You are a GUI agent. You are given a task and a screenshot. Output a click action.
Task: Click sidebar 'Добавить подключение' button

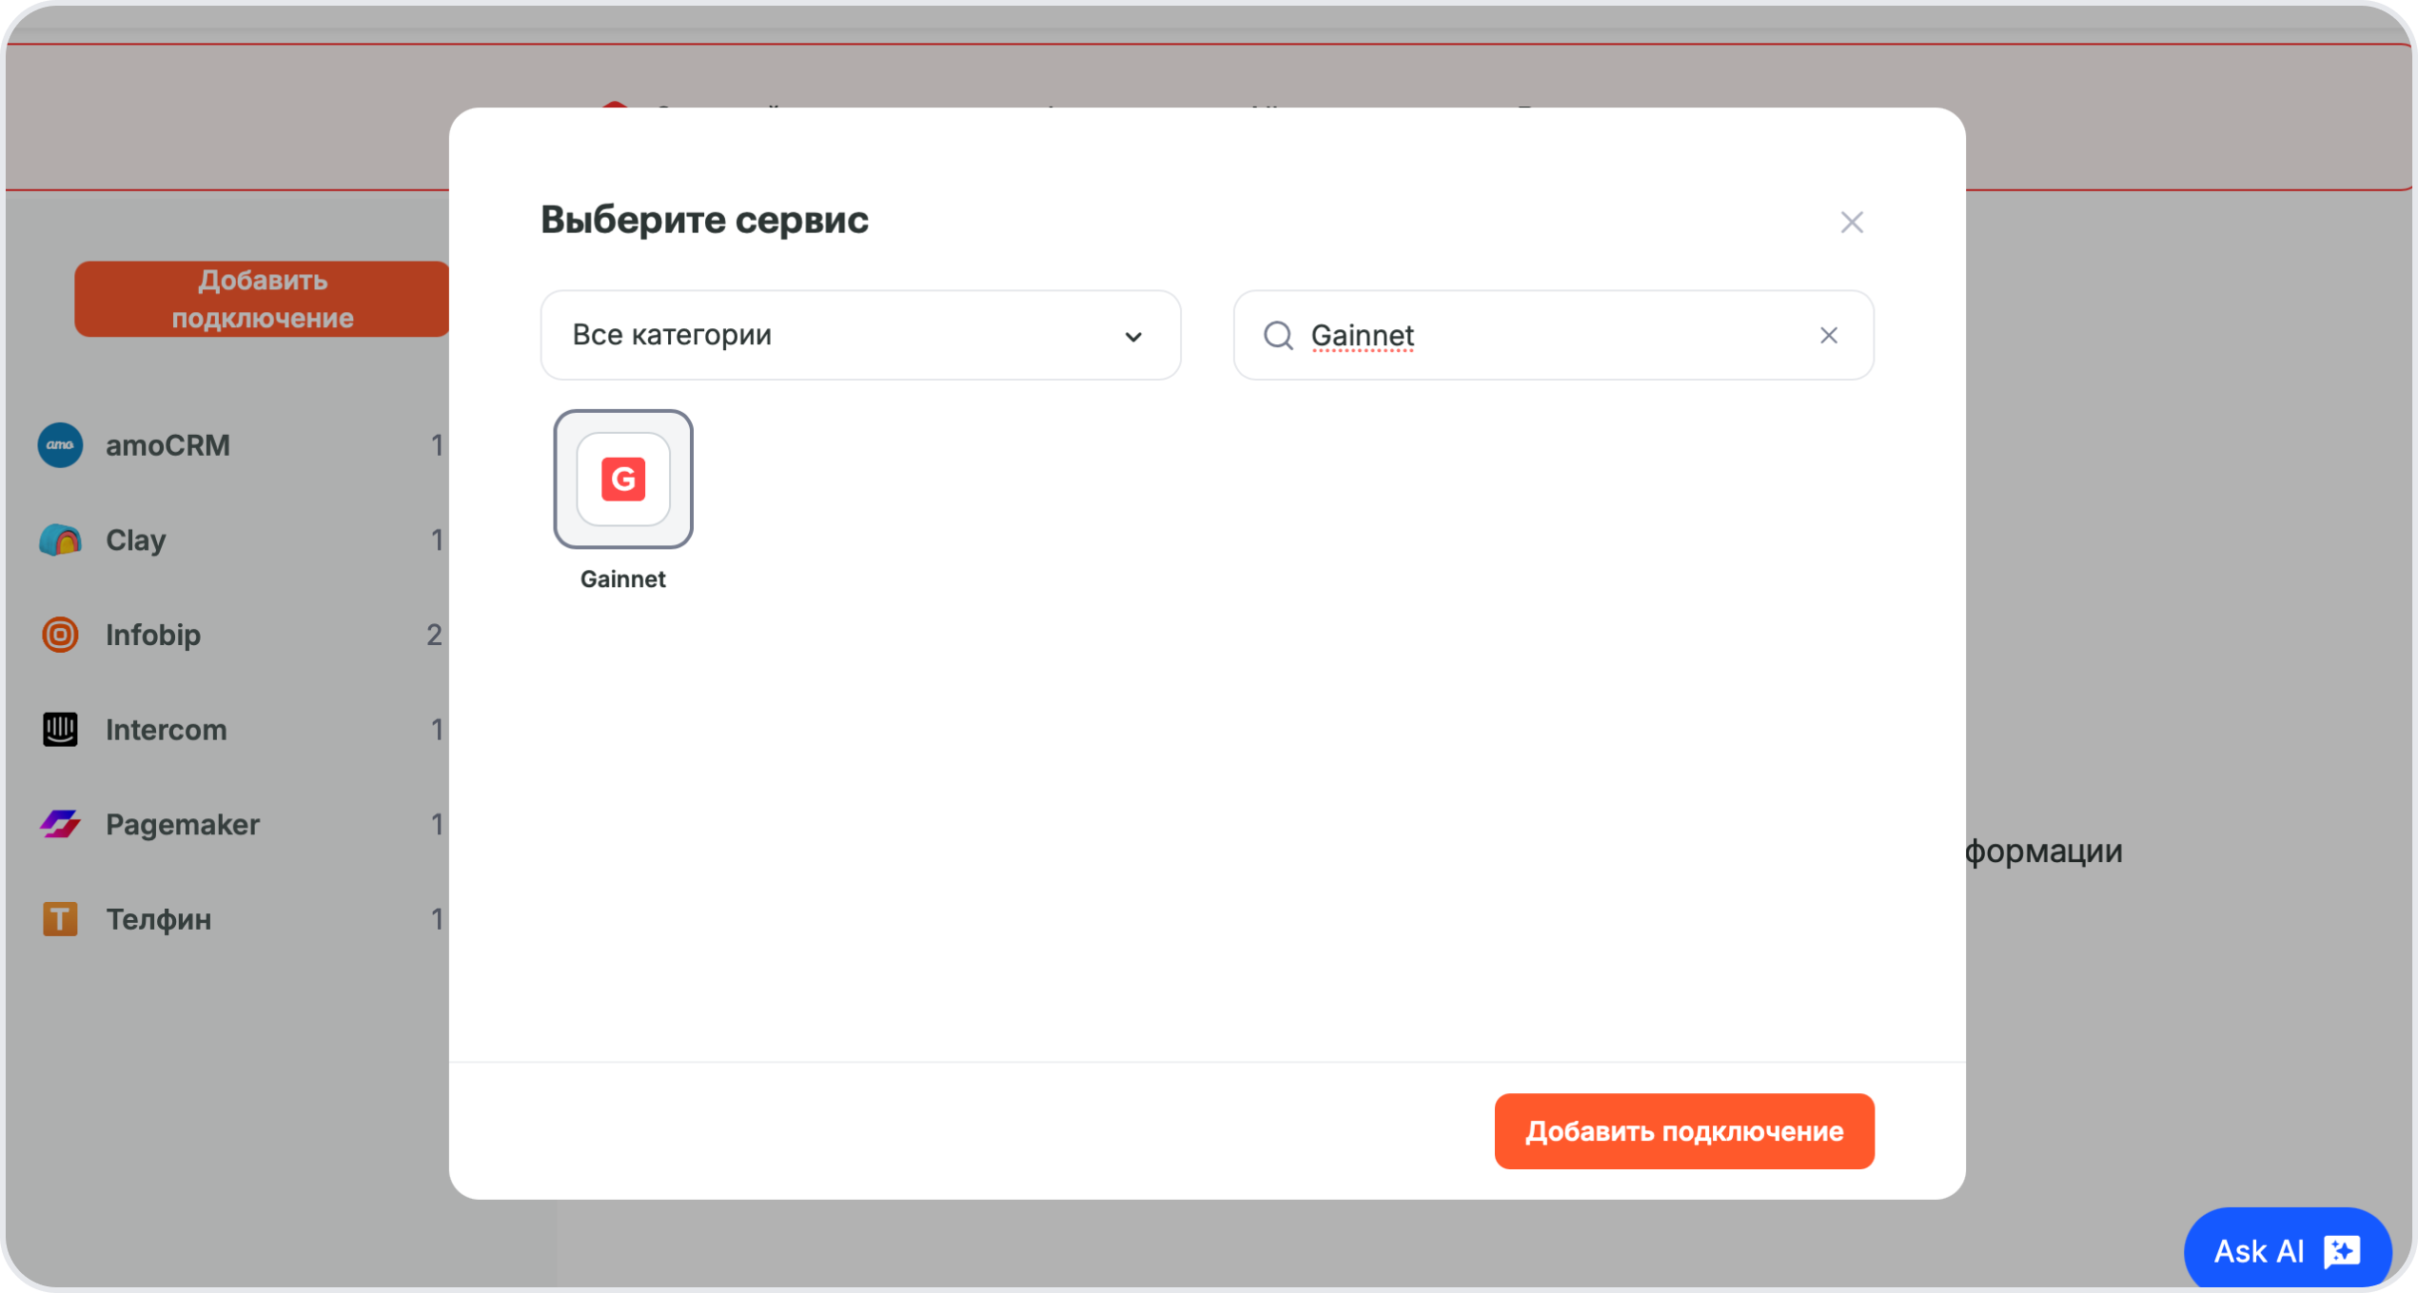(x=262, y=299)
